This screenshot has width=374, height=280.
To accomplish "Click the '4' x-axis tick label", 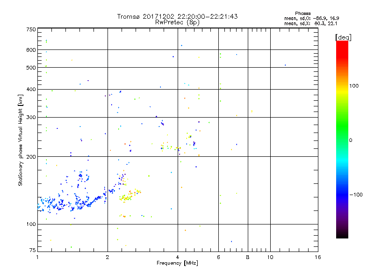I will tap(178, 257).
